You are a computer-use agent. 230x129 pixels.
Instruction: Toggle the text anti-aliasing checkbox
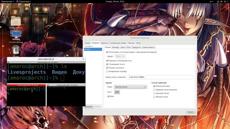(107, 64)
